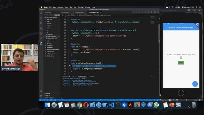Open the Terminal menu in menu bar
This screenshot has height=115, width=204.
coord(81,7)
